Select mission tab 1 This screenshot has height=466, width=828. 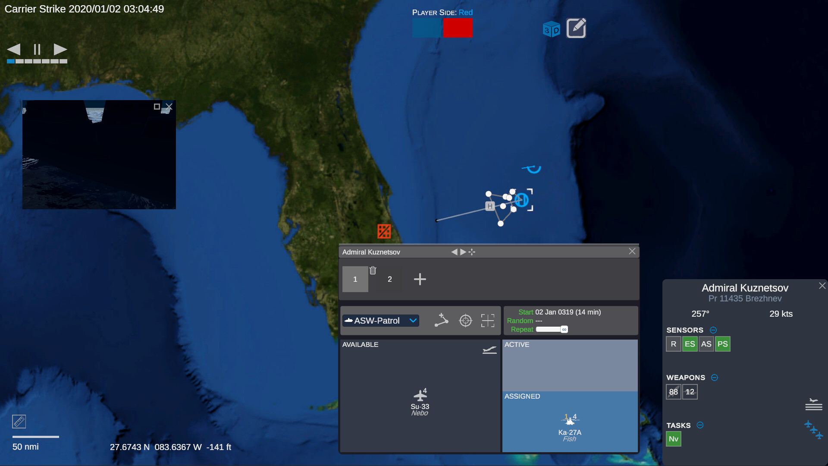(355, 279)
